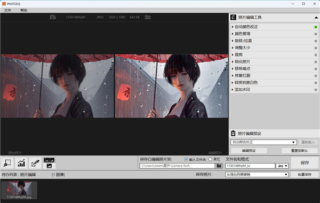
Task: Select the eyedropper color picker tool
Action: point(35,163)
